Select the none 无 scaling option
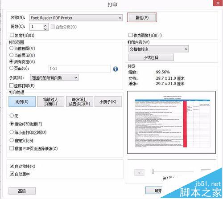This screenshot has height=199, width=223. 12,116
